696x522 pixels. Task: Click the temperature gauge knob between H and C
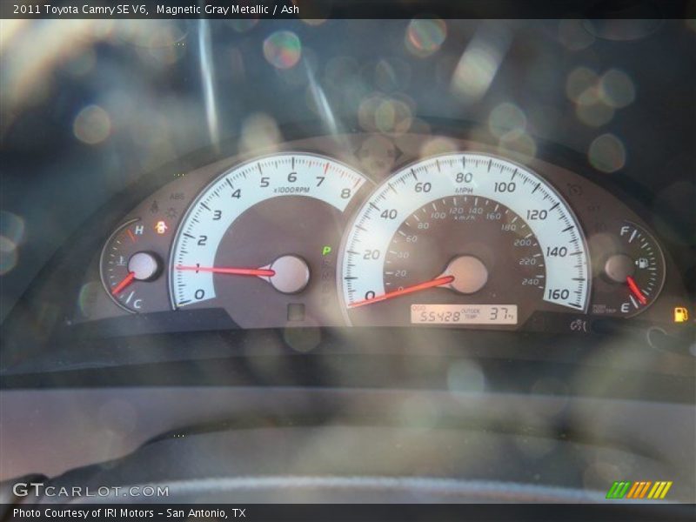click(142, 264)
